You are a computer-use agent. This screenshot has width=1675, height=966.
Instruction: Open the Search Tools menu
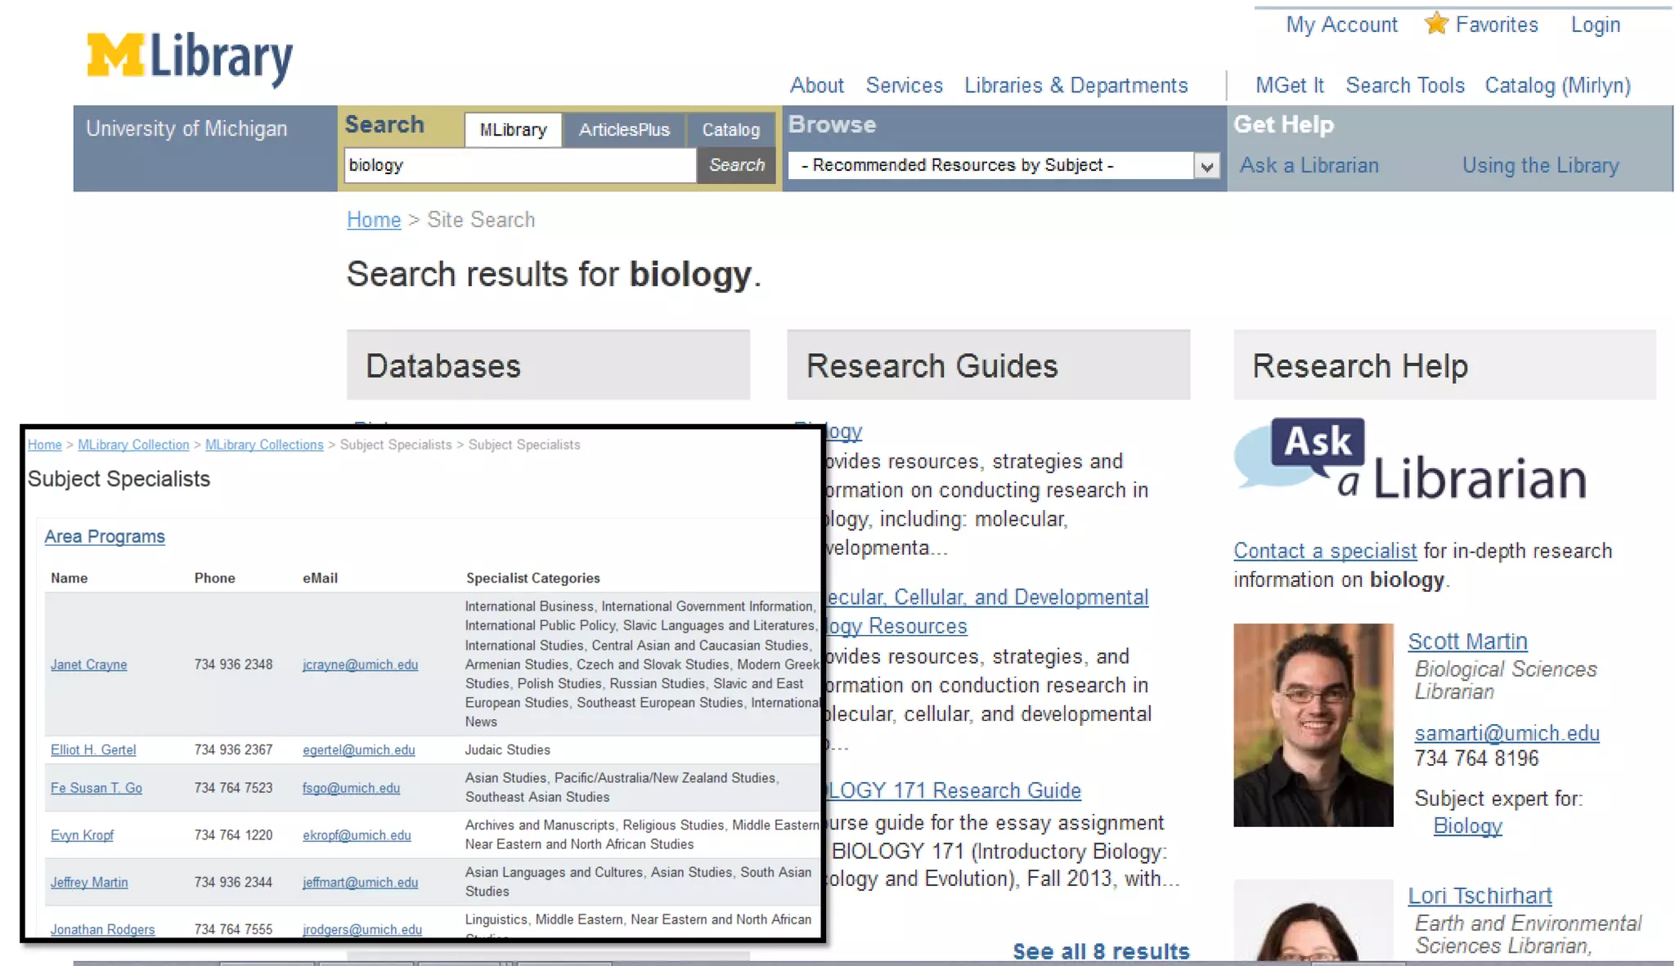[x=1404, y=85]
